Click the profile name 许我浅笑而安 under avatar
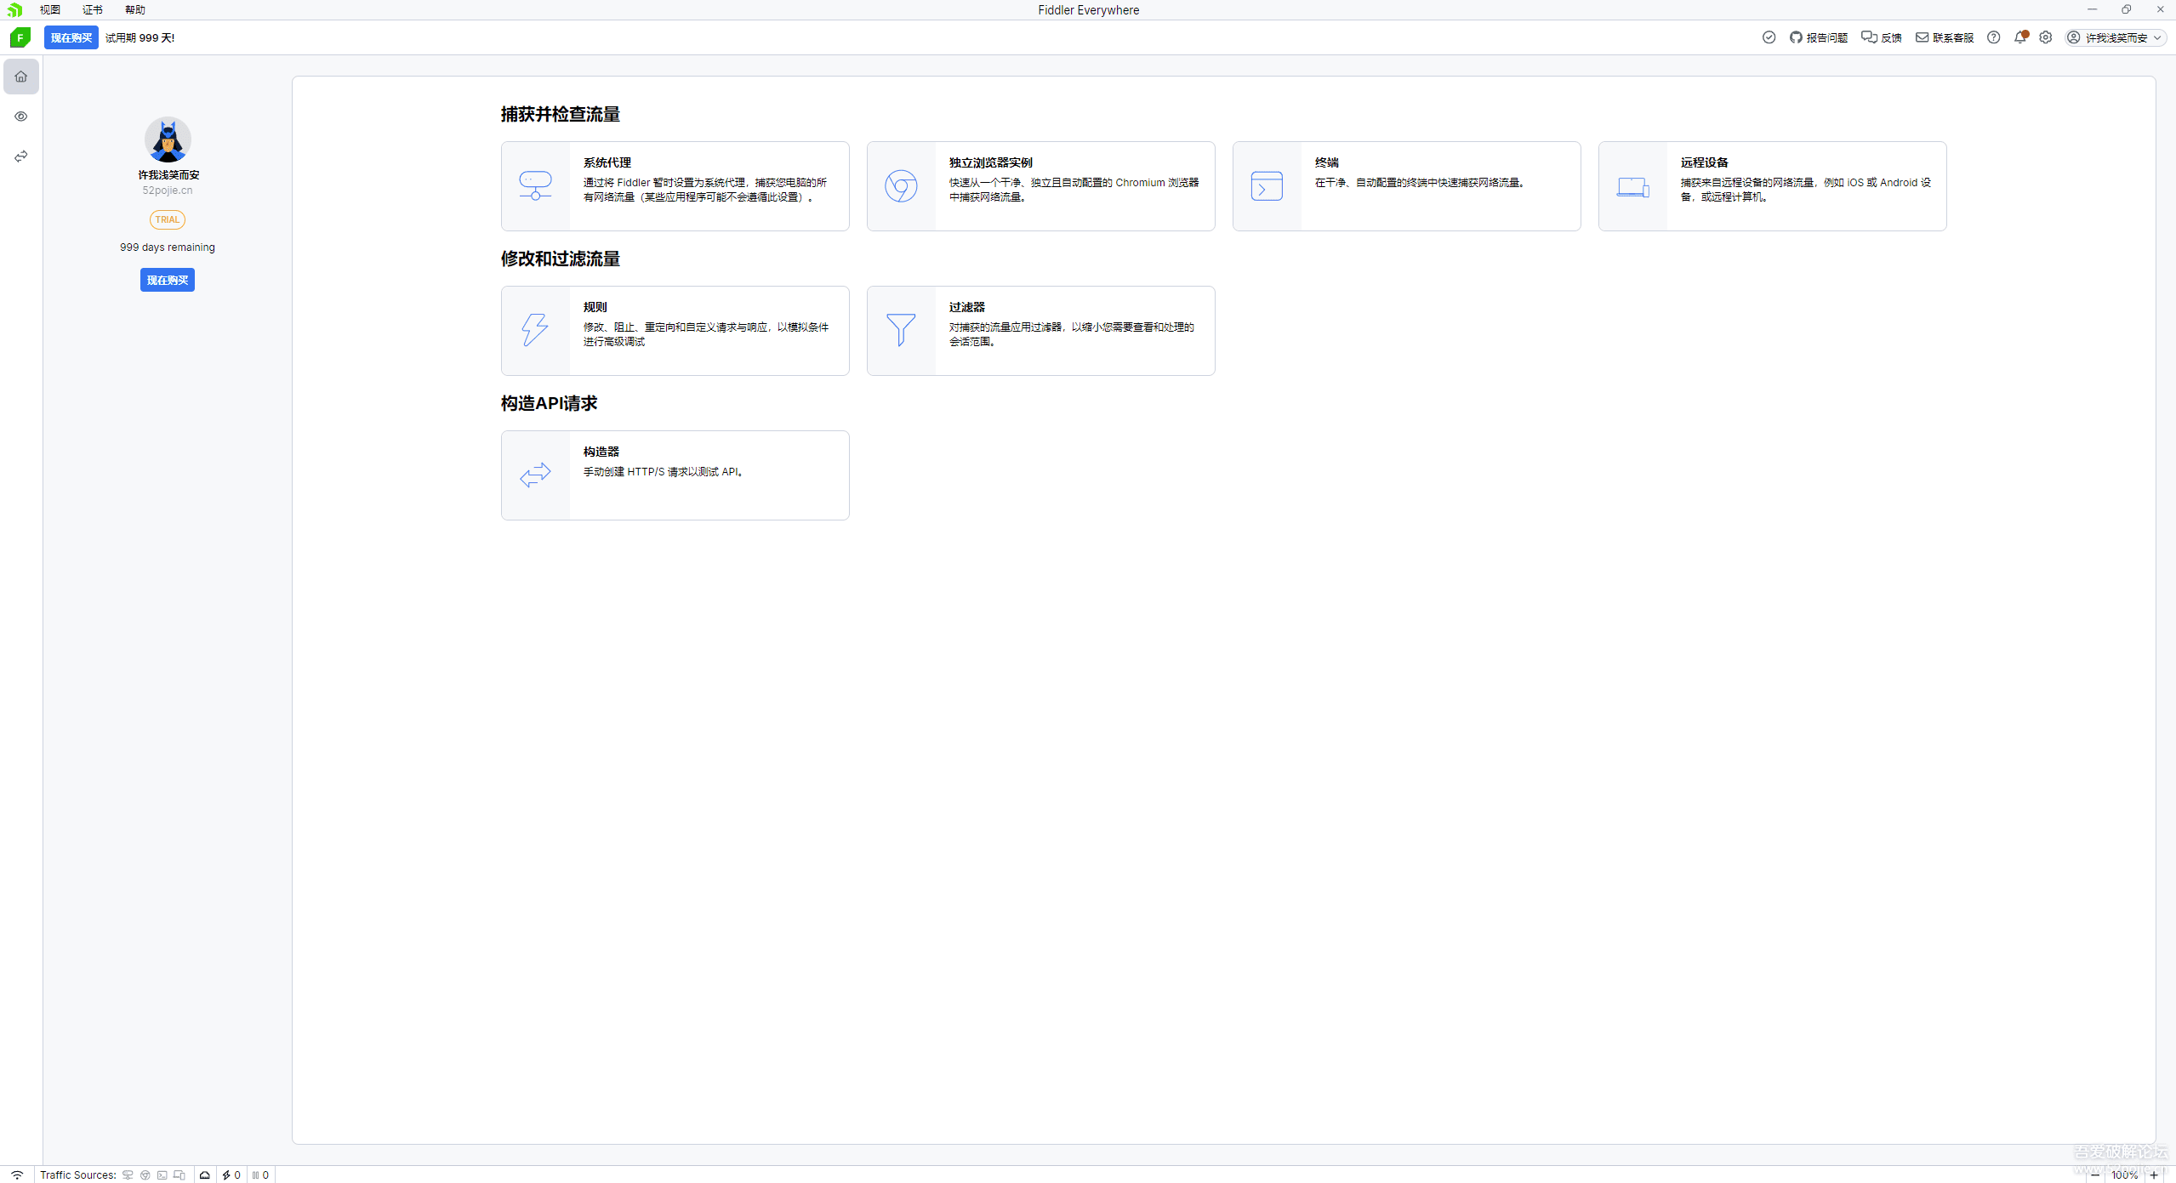This screenshot has width=2176, height=1183. point(168,174)
